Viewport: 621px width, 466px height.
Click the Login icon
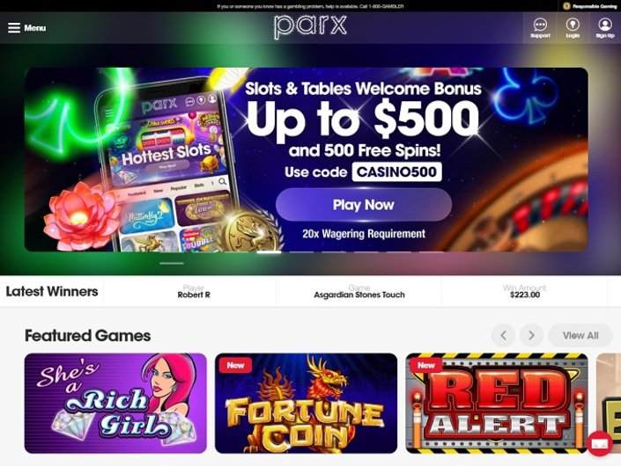573,25
